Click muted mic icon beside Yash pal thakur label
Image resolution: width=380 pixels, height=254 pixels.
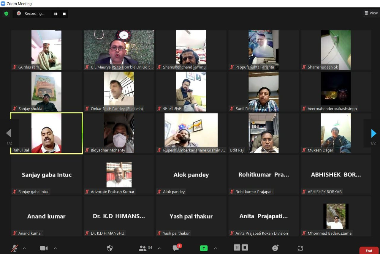click(x=159, y=234)
